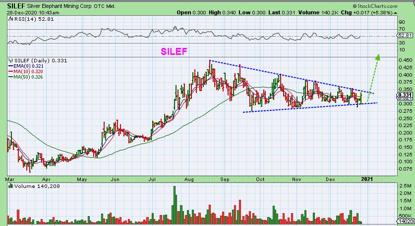Click the 0.075 price axis label
Viewport: 415px width, 226px height.
(x=406, y=169)
